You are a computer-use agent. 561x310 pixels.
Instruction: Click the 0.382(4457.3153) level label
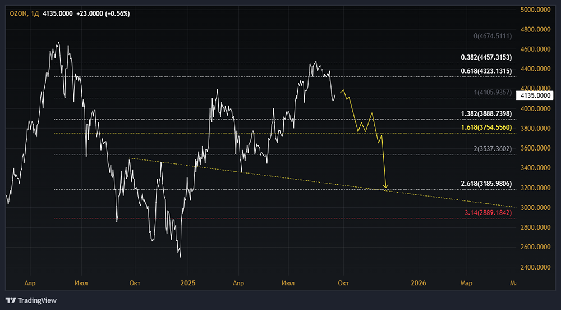pos(486,57)
